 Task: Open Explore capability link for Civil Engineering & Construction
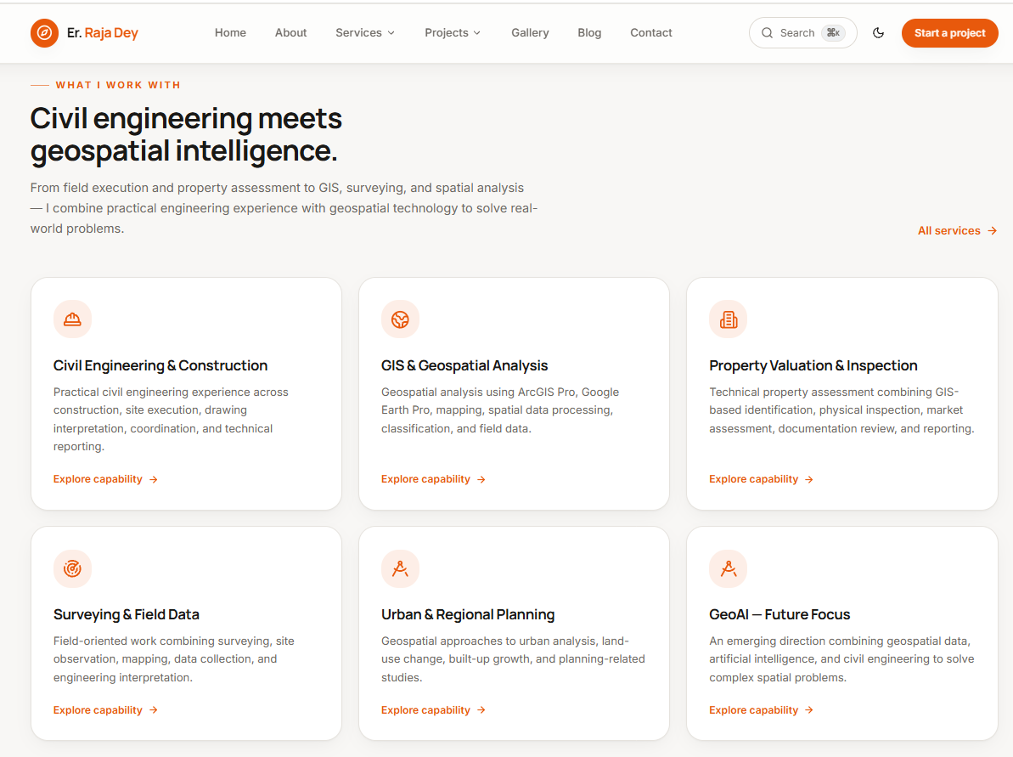point(105,480)
